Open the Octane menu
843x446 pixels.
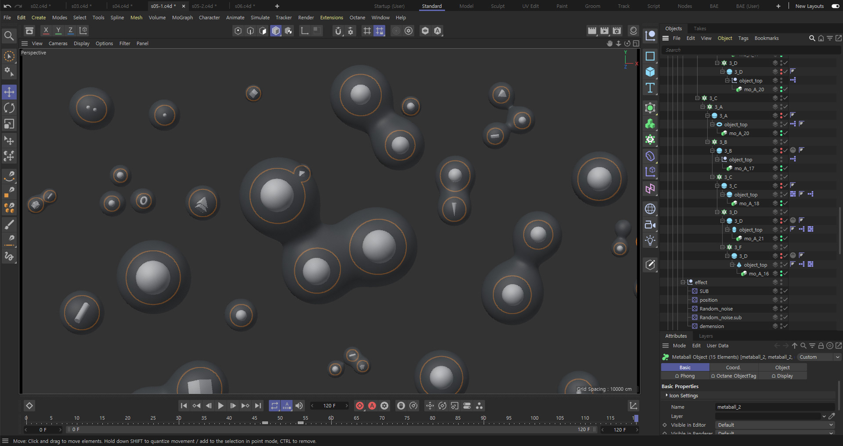point(357,18)
